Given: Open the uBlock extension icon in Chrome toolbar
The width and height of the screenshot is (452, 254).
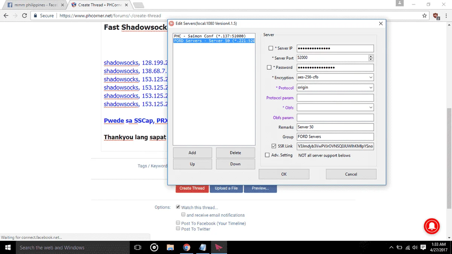Looking at the screenshot, I should [x=436, y=16].
